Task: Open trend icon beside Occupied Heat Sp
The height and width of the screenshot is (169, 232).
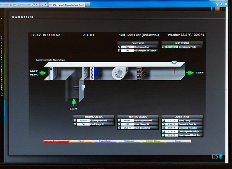Action: (163, 128)
